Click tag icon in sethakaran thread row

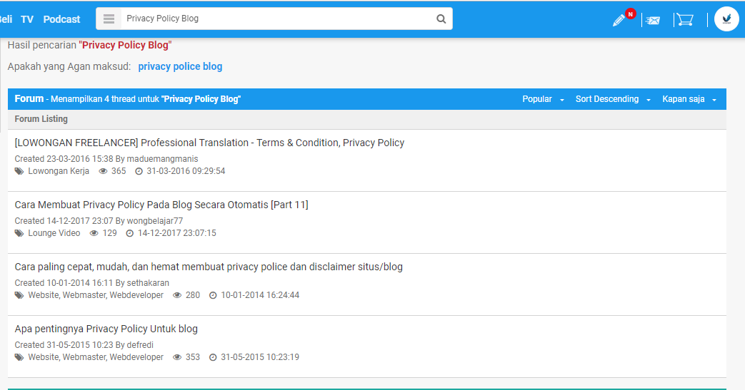pos(19,295)
